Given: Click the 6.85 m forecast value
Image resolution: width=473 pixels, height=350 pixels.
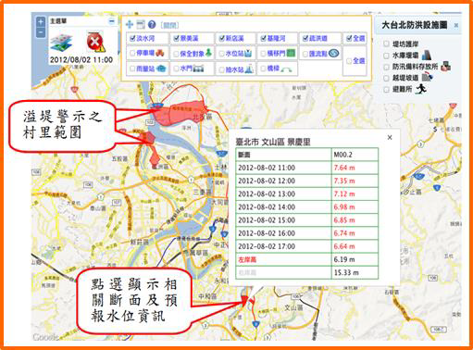Looking at the screenshot, I should pos(344,220).
